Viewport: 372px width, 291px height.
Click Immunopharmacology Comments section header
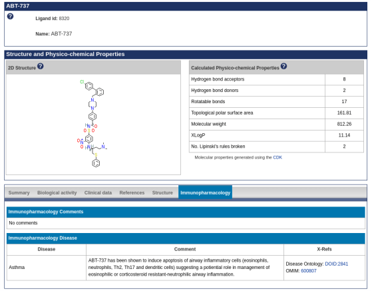tap(186, 212)
